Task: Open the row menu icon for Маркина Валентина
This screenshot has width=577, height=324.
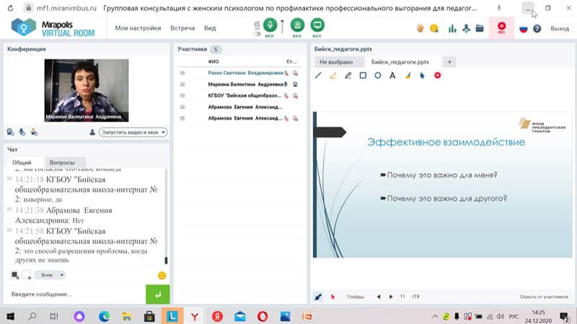Action: click(182, 84)
